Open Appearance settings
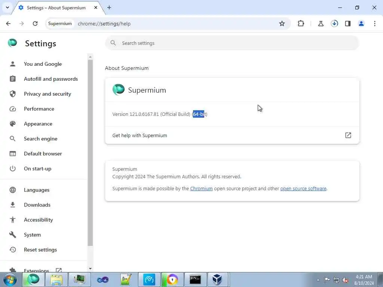Screen dimensions: 383x287 [x=43, y=124]
